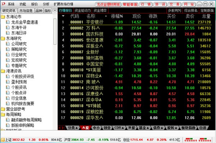This screenshot has height=143, width=216.
Task: Click the 营业部参考 folder icon
Action: click(3, 109)
